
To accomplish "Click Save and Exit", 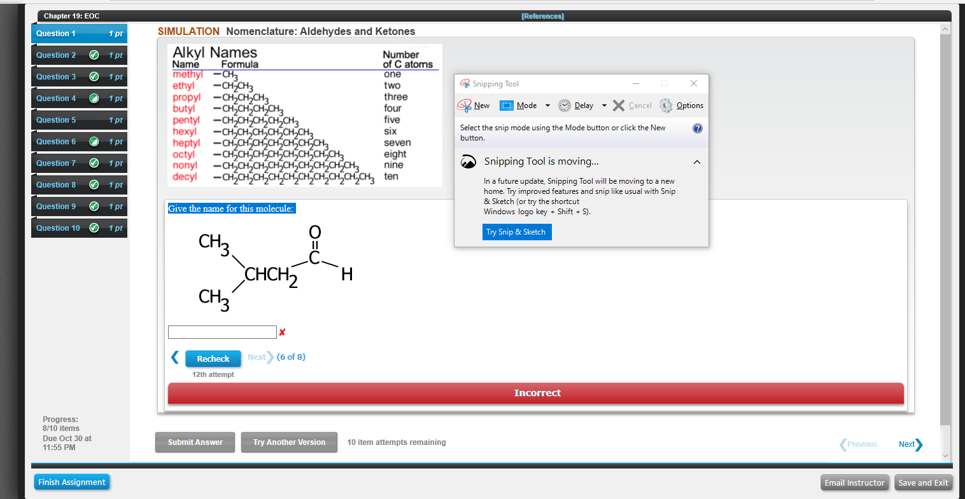I will pyautogui.click(x=923, y=482).
